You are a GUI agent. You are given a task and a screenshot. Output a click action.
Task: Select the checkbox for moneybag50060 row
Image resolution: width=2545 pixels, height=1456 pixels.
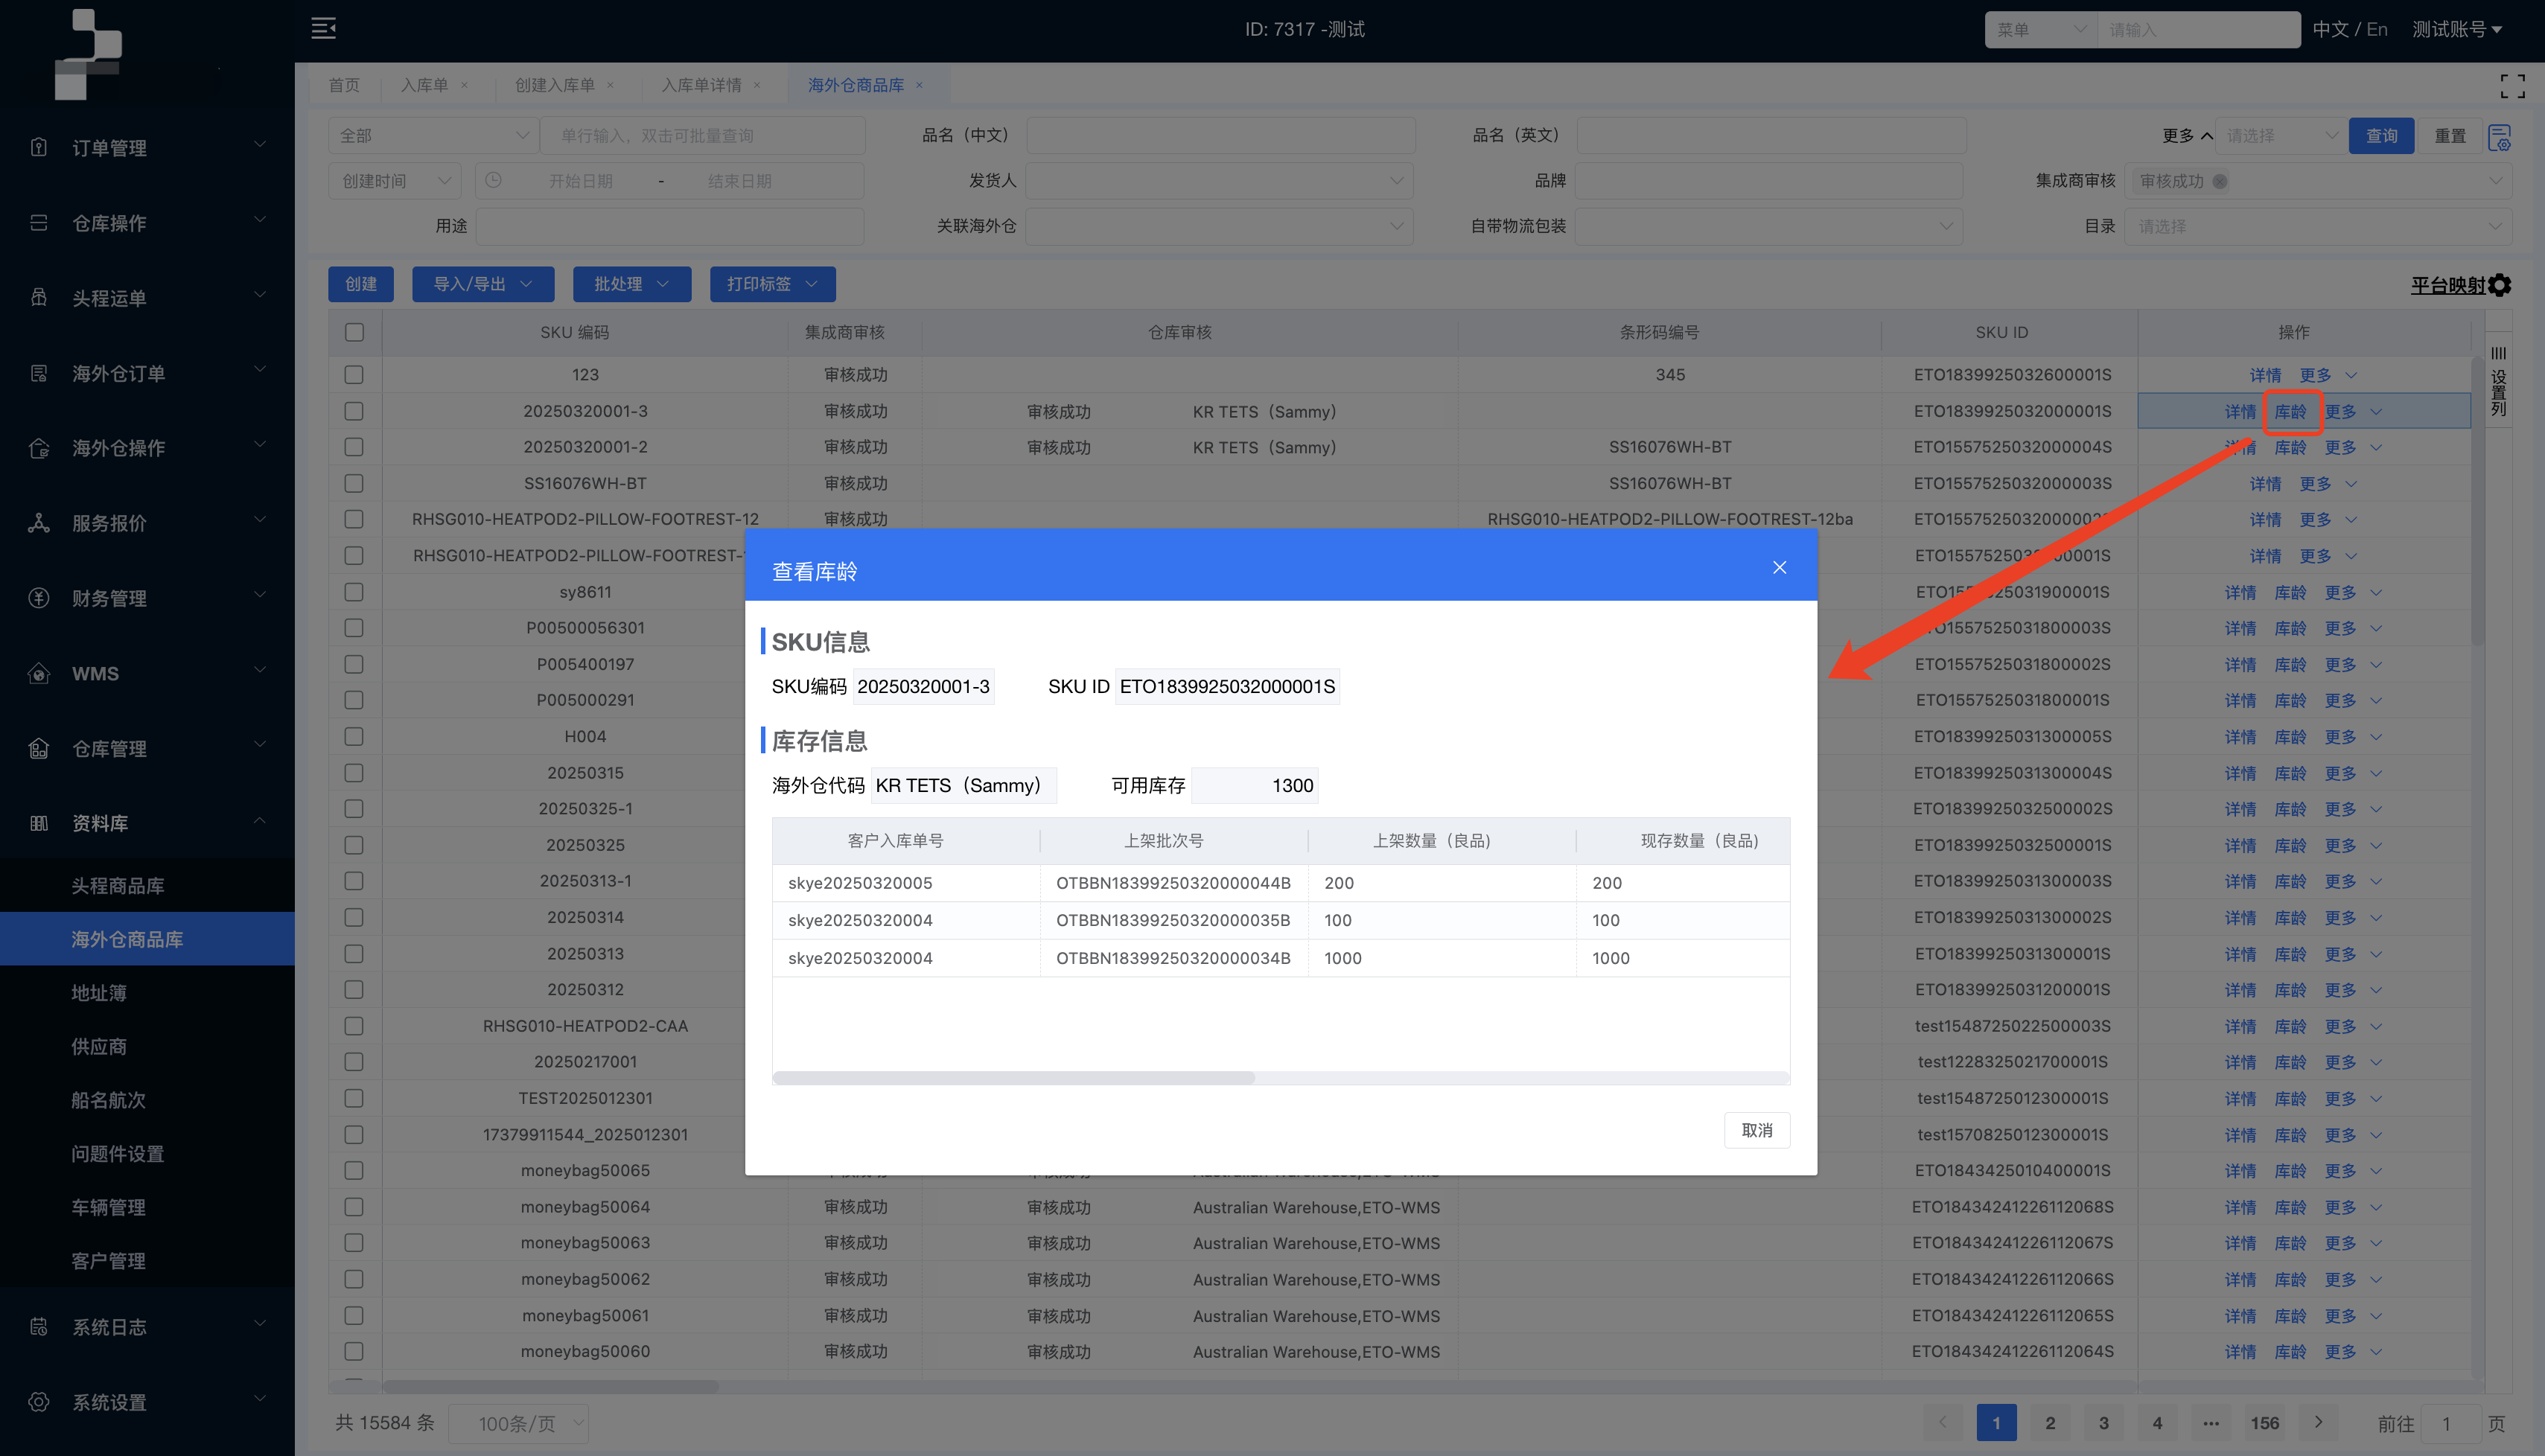(354, 1351)
